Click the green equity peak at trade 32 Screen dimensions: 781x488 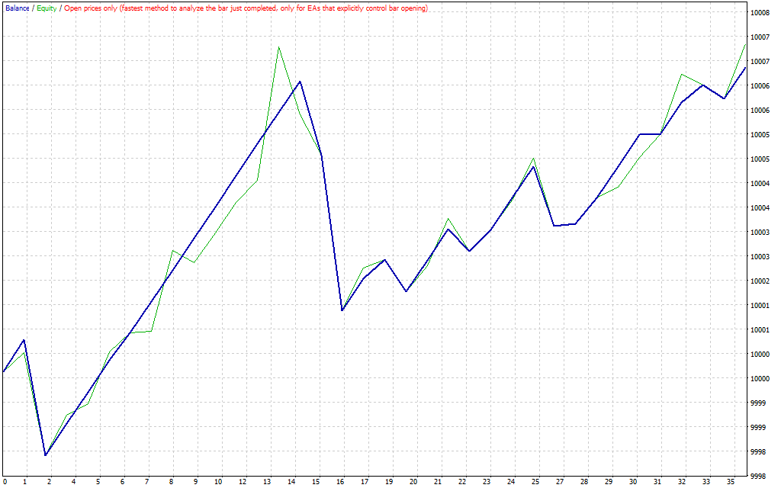tap(681, 75)
